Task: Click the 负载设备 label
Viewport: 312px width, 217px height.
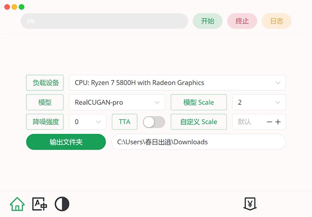Action: click(45, 83)
